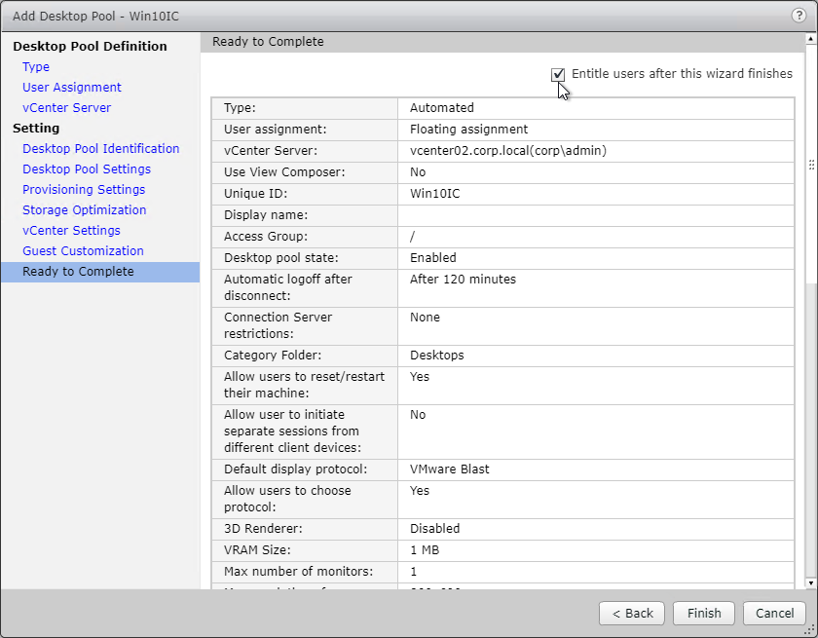Open Provisioning Settings step

84,189
